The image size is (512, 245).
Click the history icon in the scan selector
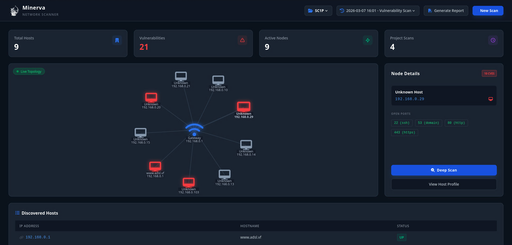tap(342, 11)
